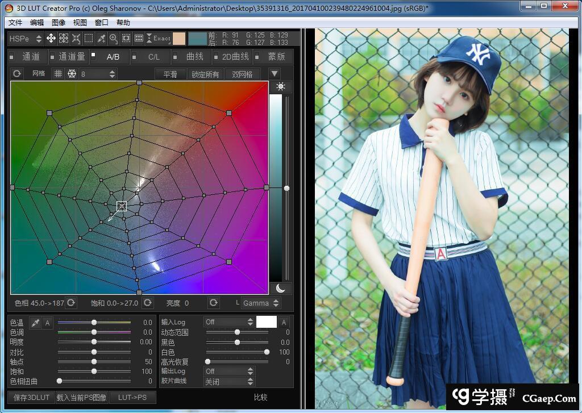The image size is (582, 413).
Task: Open the Gamma dropdown
Action: [x=260, y=303]
